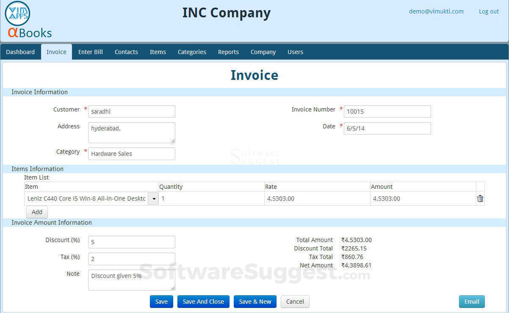Add a new item row

click(x=37, y=212)
